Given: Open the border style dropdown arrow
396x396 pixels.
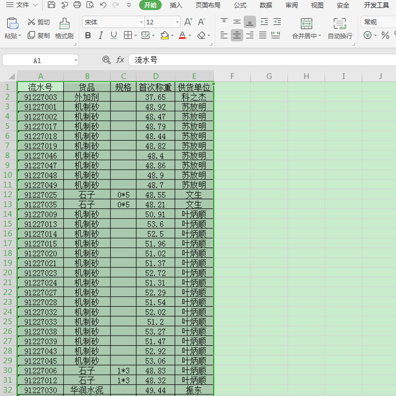Looking at the screenshot, I should coord(136,36).
